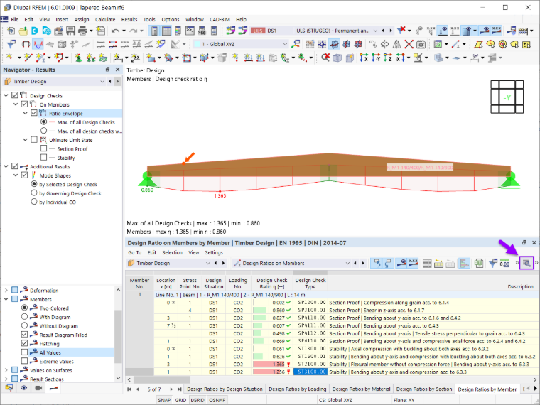This screenshot has height=405, width=540.
Task: Select With Diagram radio option
Action: pos(24,316)
